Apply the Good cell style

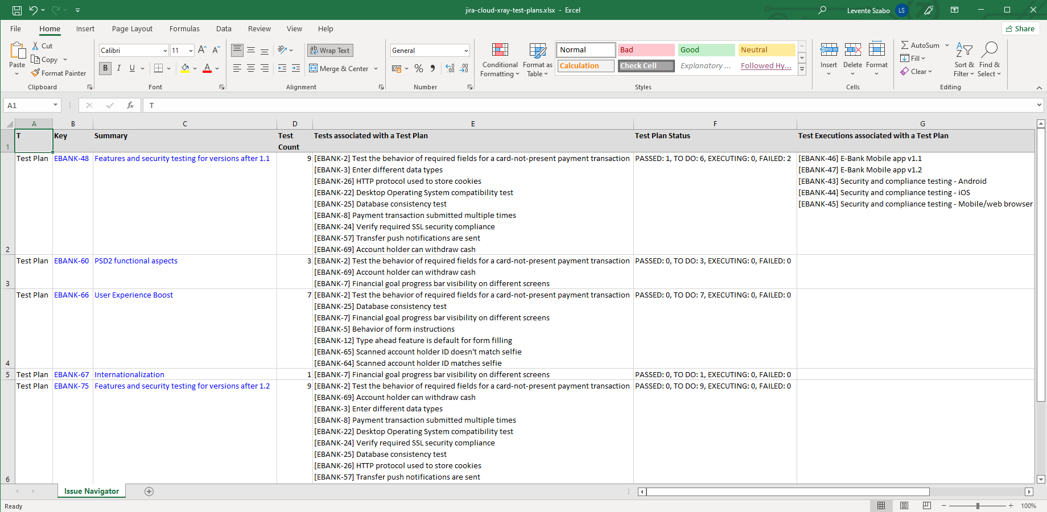pyautogui.click(x=706, y=50)
